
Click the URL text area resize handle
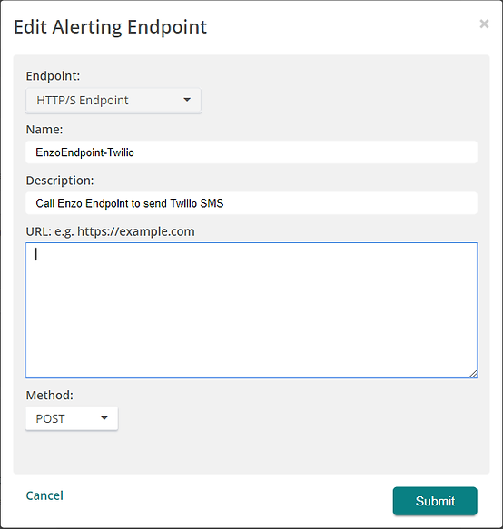pos(473,374)
